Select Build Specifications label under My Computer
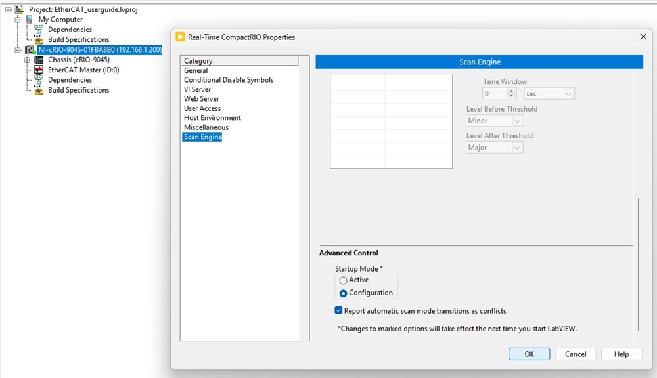The height and width of the screenshot is (378, 657). point(78,39)
